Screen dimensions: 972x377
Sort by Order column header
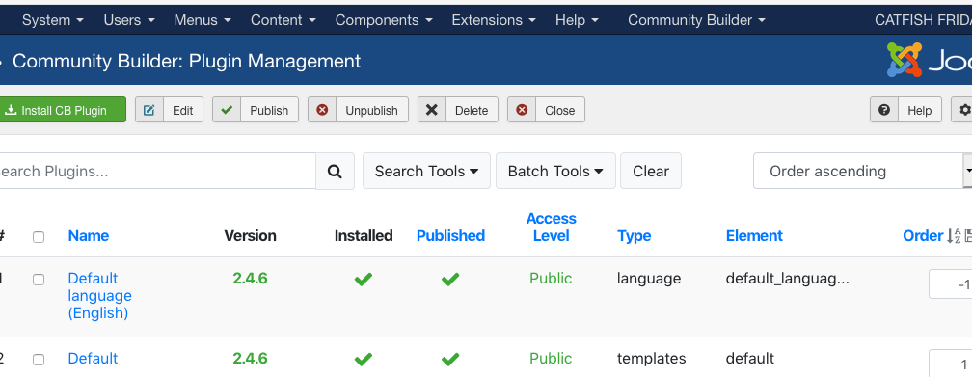(x=923, y=235)
